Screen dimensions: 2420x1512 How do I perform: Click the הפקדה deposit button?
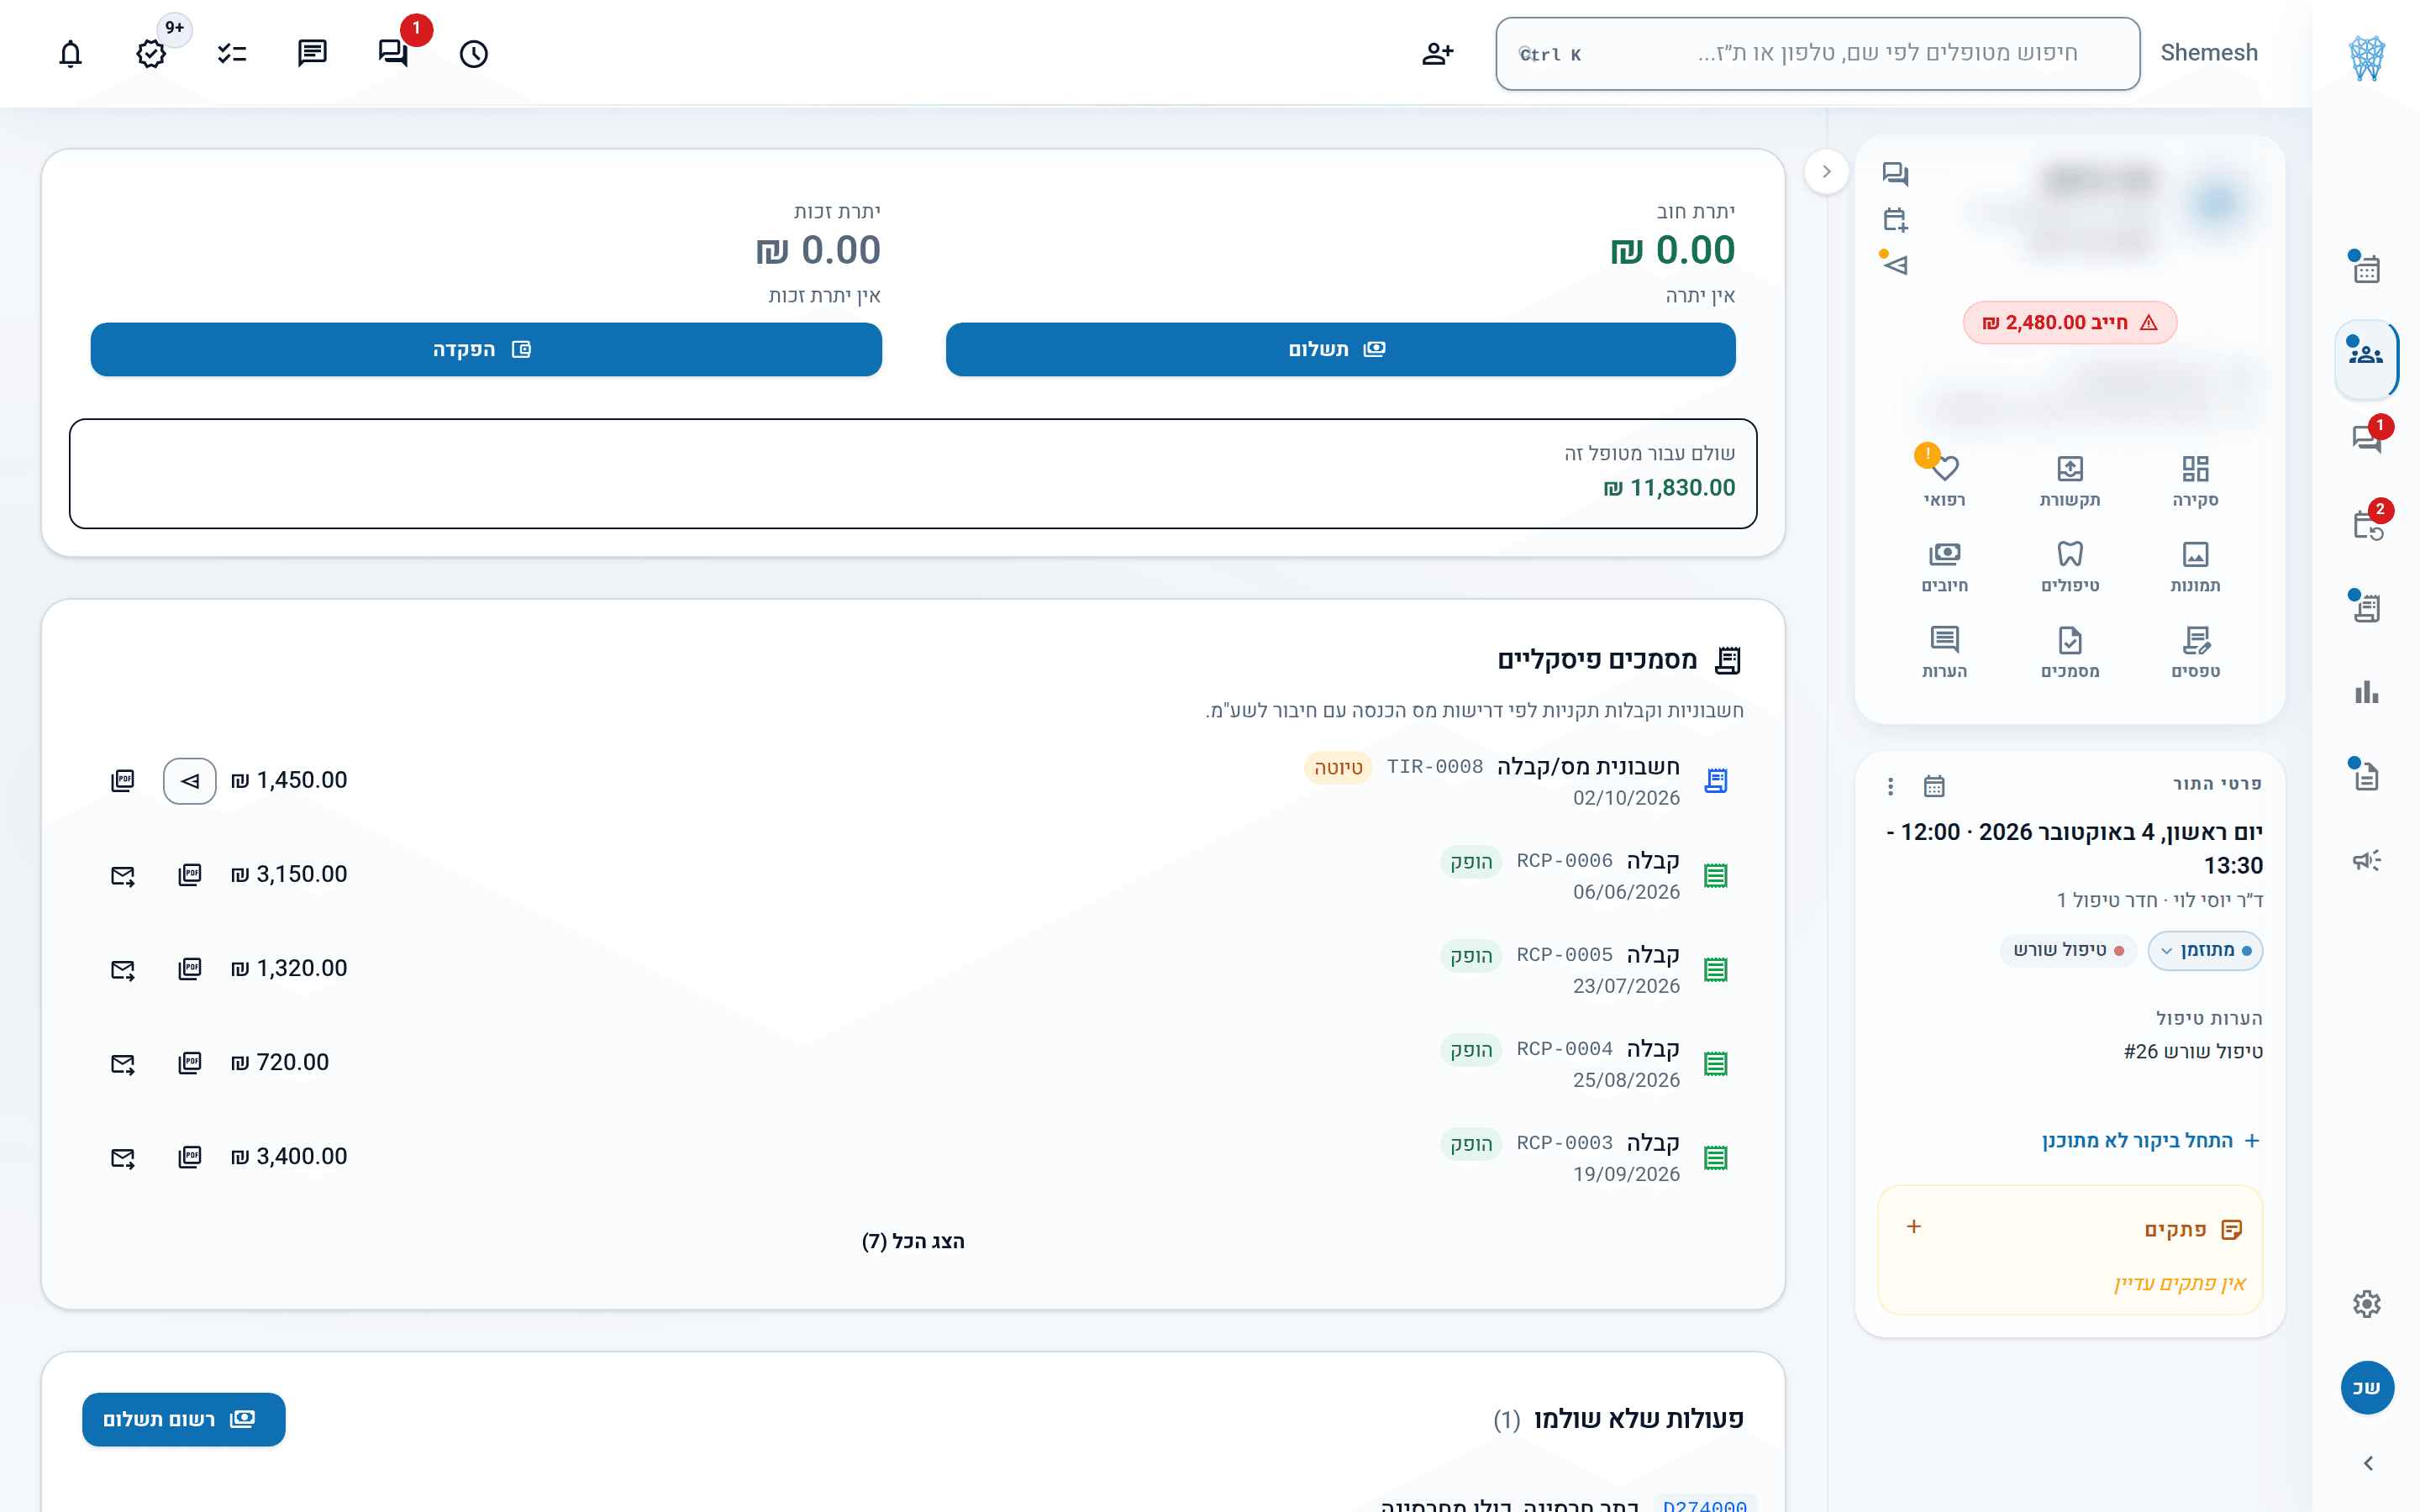(x=486, y=349)
